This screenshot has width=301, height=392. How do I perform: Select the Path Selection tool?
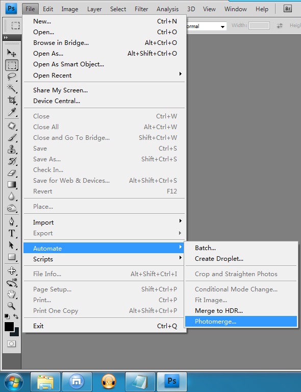tap(12, 245)
